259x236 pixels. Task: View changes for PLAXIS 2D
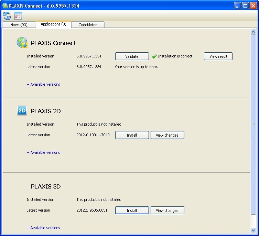tap(167, 135)
